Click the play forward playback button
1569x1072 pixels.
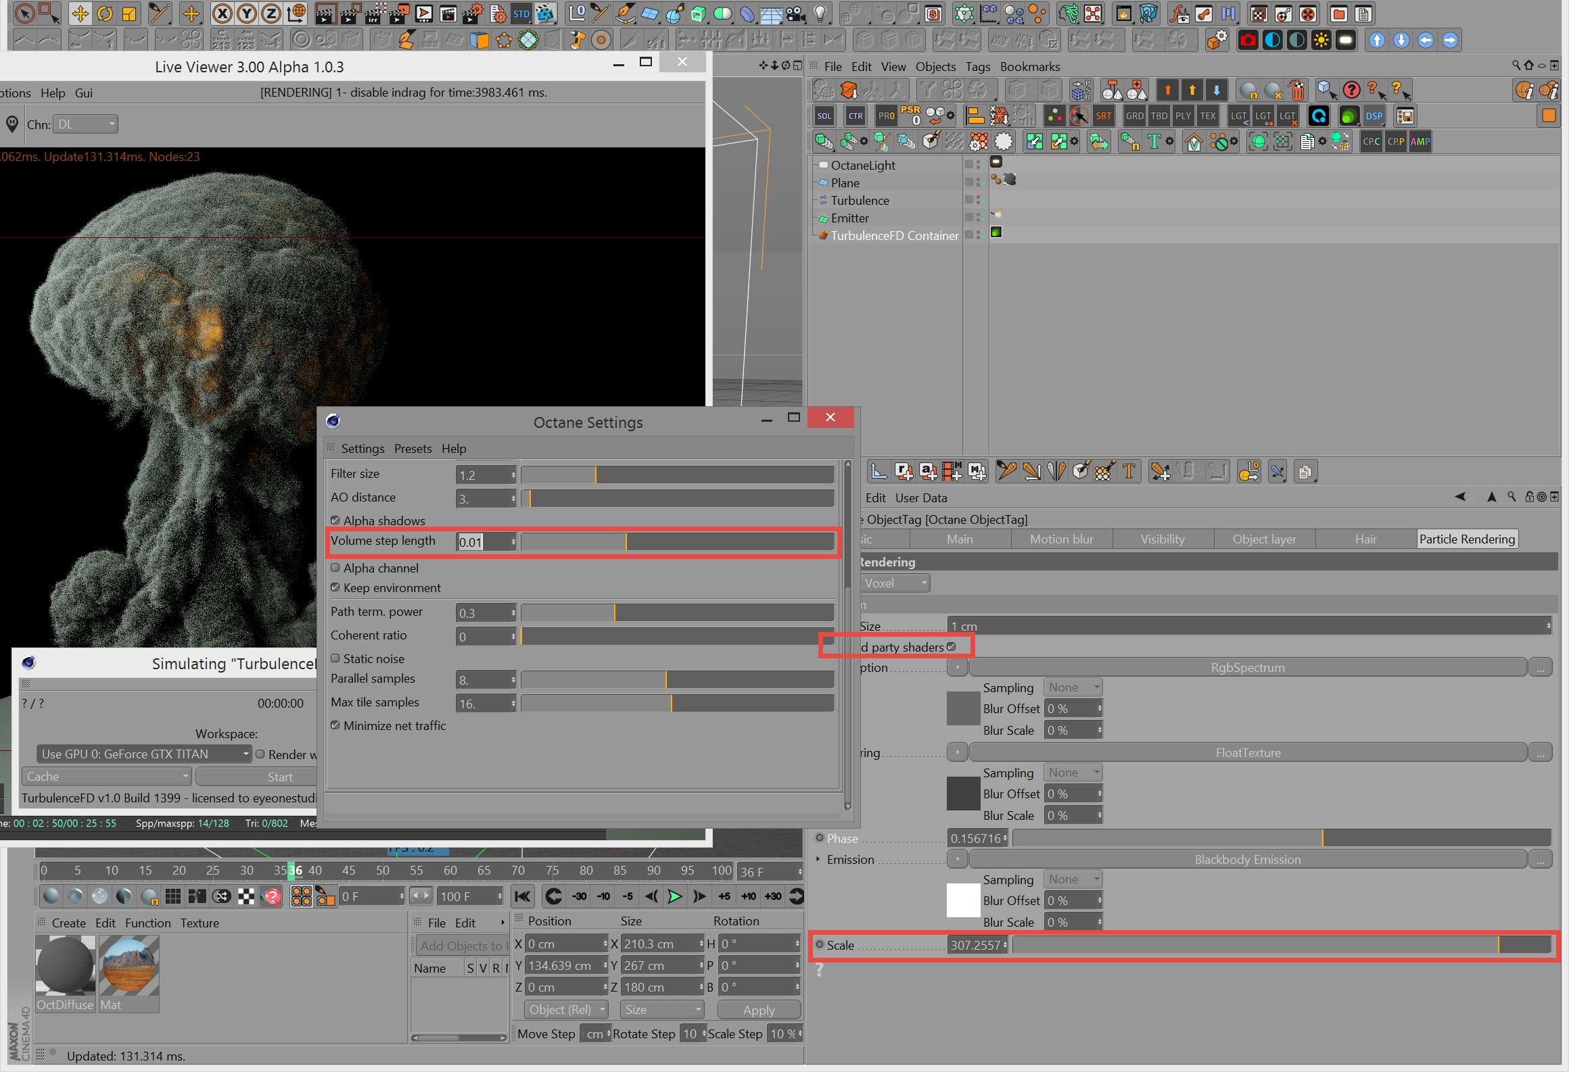pyautogui.click(x=674, y=896)
